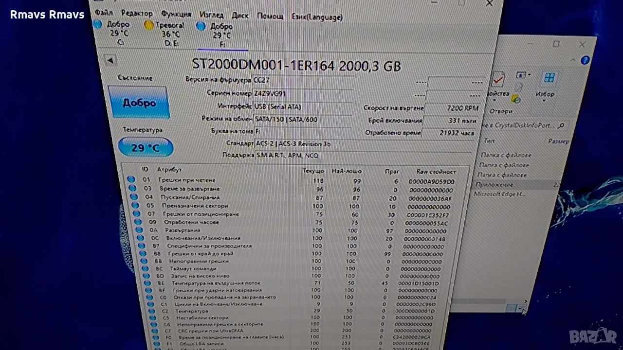623x350 pixels.
Task: Click status icon for attribute 05 reallocated sectors
Action: (x=136, y=205)
